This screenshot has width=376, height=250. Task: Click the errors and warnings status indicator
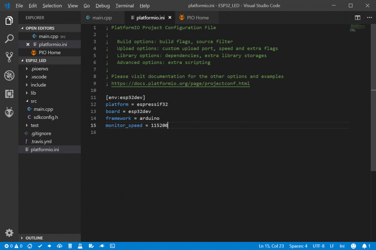coord(13,246)
